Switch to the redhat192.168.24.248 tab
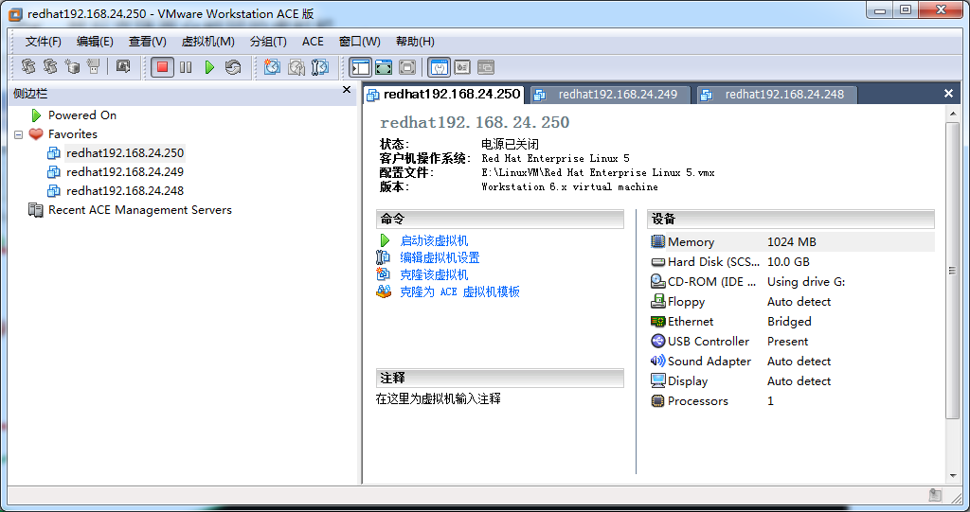Viewport: 970px width, 512px height. point(778,95)
